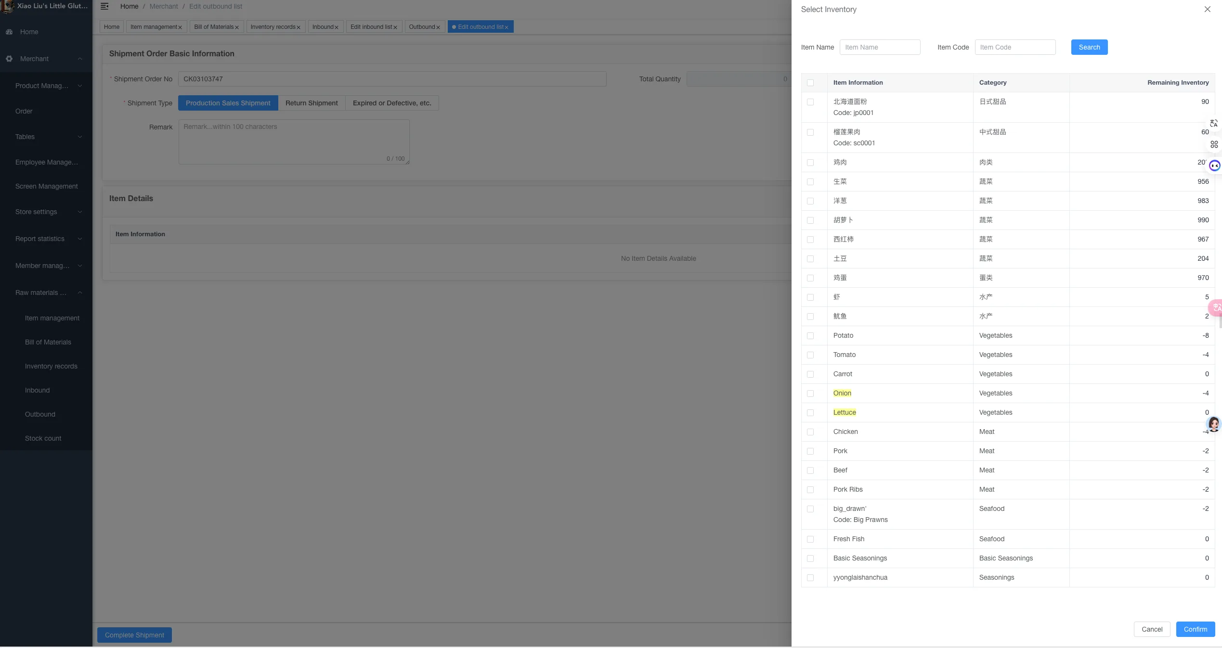Viewport: 1222px width, 648px height.
Task: Open Outbound in sidebar menu
Action: point(40,414)
